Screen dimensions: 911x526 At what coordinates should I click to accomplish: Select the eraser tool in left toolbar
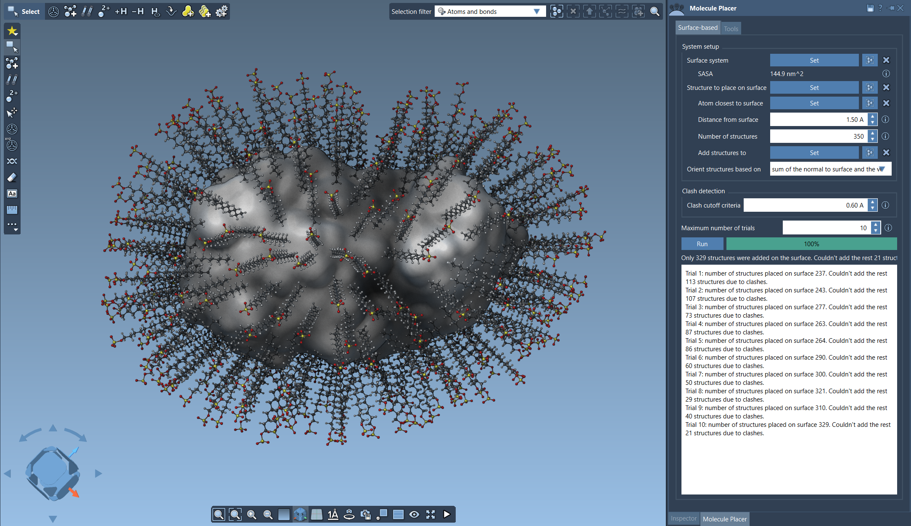pos(12,178)
